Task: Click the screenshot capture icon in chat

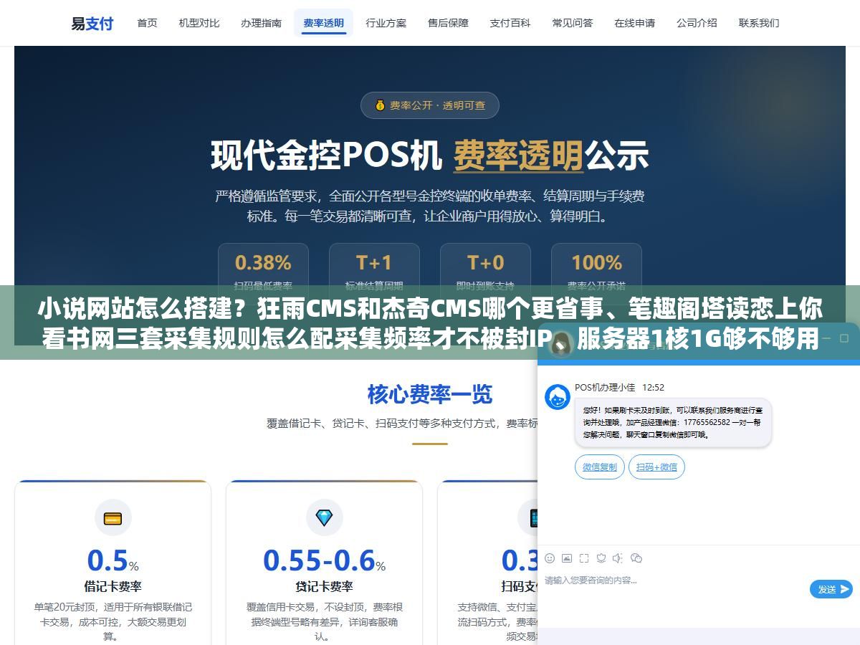Action: (x=584, y=558)
